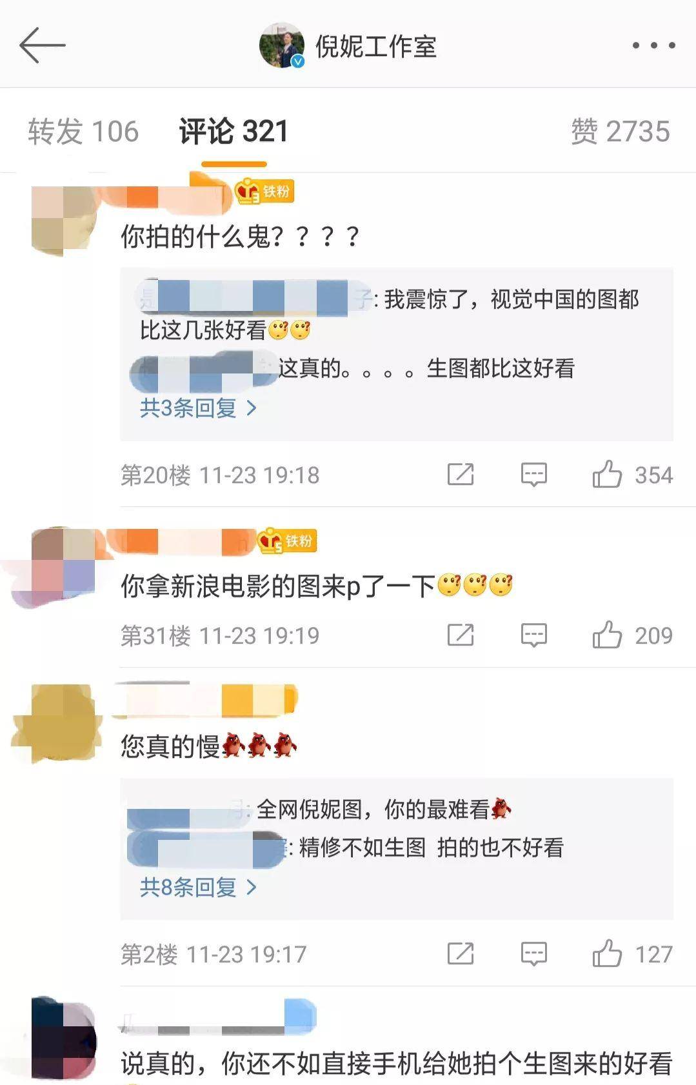Select the 评论 321 tab
Screen dimensions: 696x1085
pos(234,132)
